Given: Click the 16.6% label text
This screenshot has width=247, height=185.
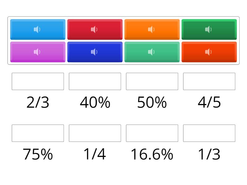Looking at the screenshot, I should pyautogui.click(x=152, y=154).
